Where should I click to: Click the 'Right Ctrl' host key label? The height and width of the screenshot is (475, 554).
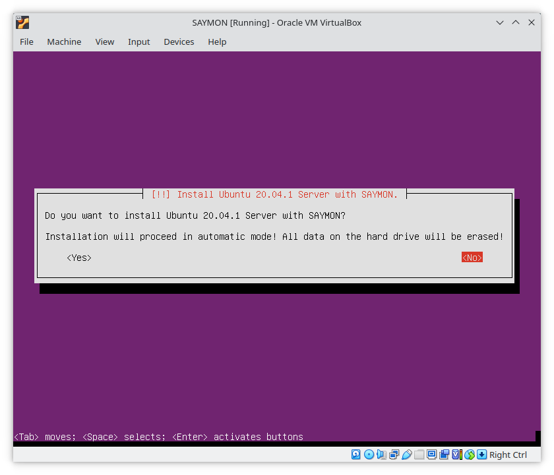(508, 455)
